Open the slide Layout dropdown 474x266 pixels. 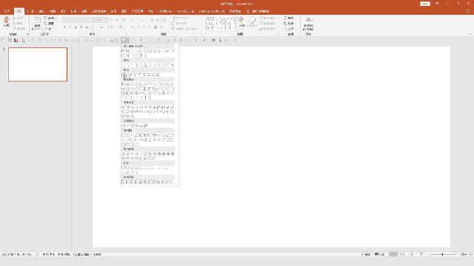tap(50, 18)
